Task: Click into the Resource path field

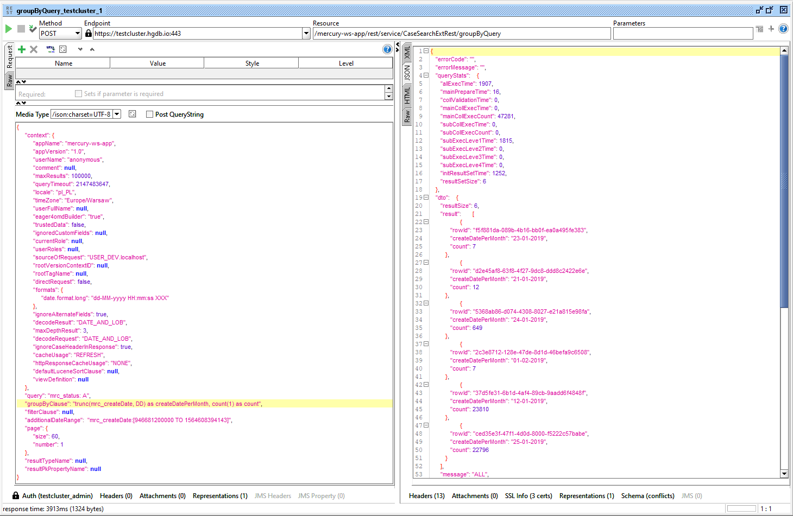Action: (x=462, y=34)
